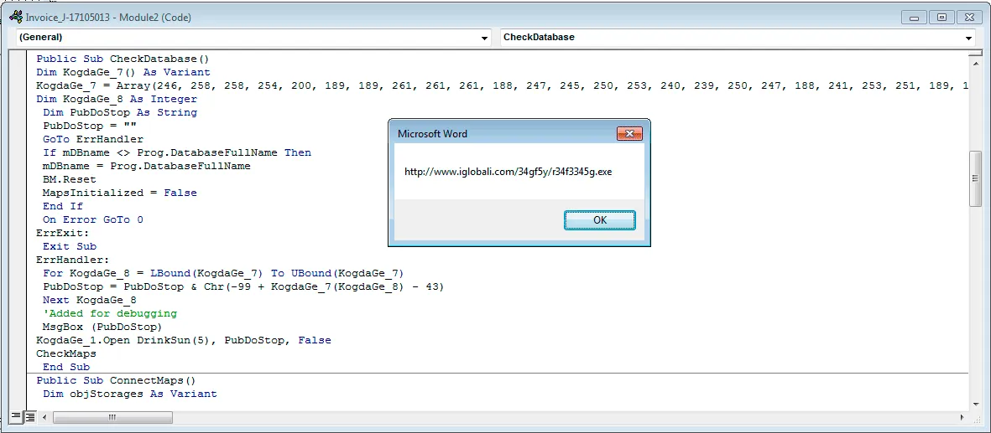The image size is (991, 433).
Task: Click the horizontal scrollbar thumb
Action: [112, 417]
